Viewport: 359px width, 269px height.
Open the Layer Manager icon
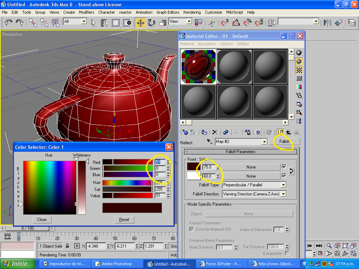(x=352, y=23)
